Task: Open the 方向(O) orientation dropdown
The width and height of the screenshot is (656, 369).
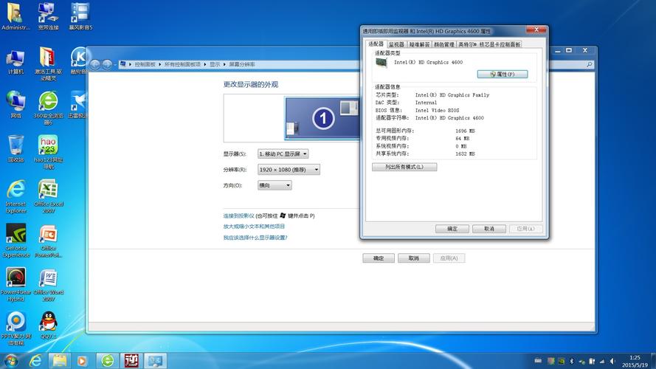Action: pyautogui.click(x=275, y=185)
